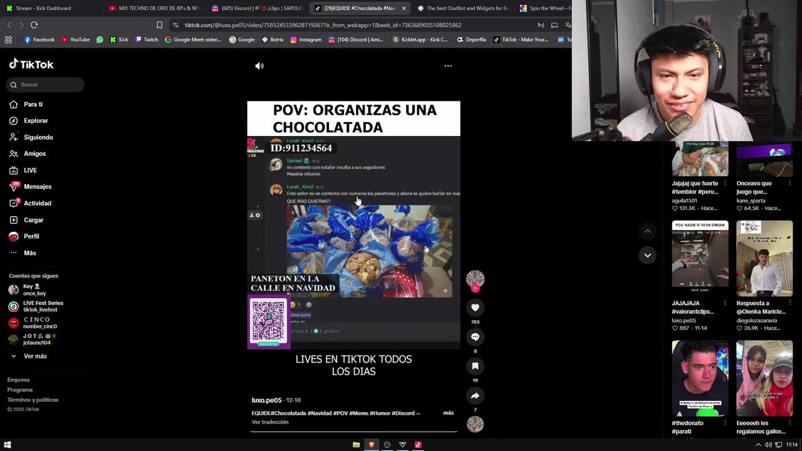
Task: Open Términos y políticas footer link
Action: pyautogui.click(x=33, y=400)
